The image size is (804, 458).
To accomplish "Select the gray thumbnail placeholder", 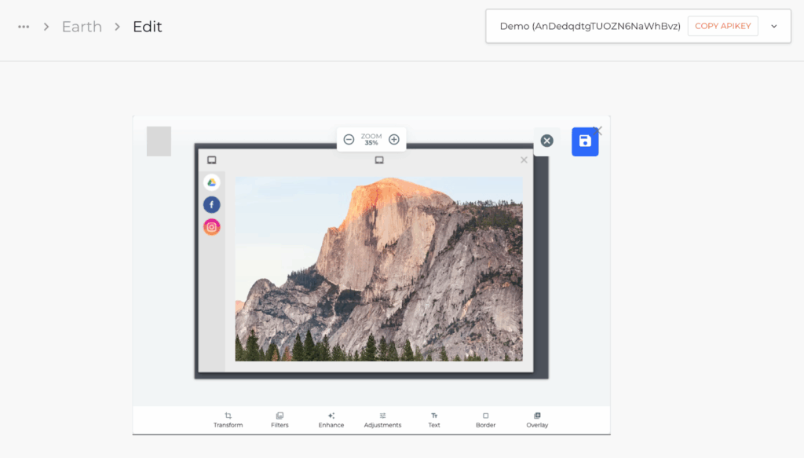I will [x=159, y=141].
